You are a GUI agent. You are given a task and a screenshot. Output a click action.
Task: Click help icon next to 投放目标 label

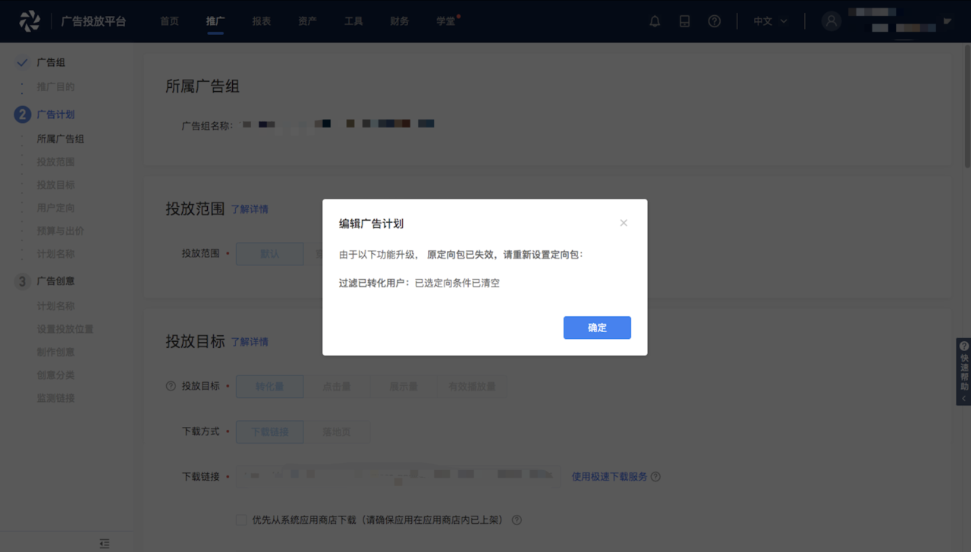(171, 386)
